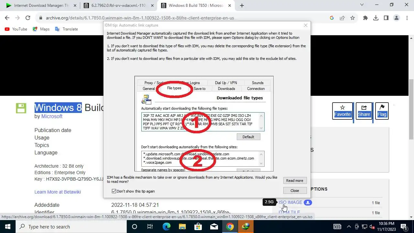
Task: Open Learn More at Betawiki link
Action: pyautogui.click(x=58, y=192)
